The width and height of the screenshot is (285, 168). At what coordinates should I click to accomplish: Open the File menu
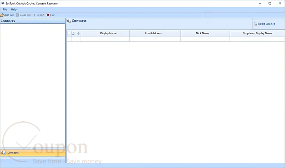[5, 9]
